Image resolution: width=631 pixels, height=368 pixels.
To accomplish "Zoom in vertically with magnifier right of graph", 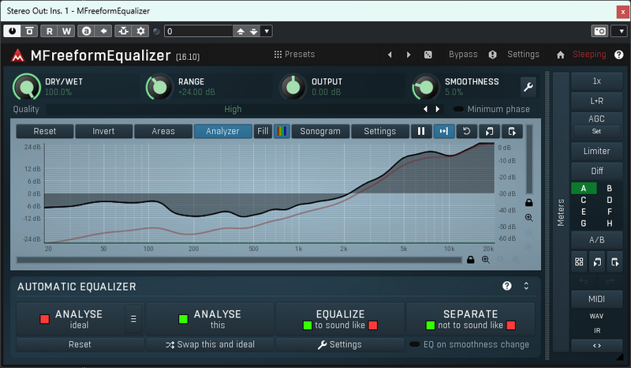I will click(x=529, y=218).
